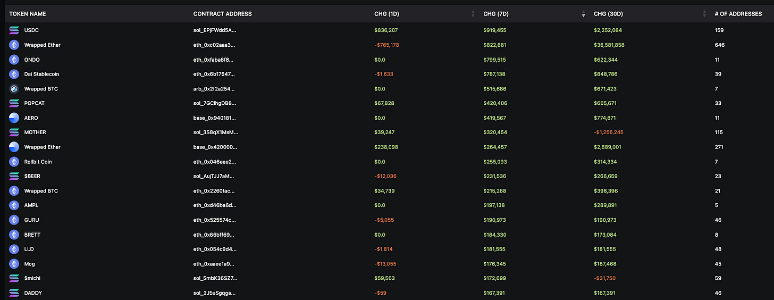Image resolution: width=774 pixels, height=300 pixels.
Task: Click the Solana icon beside MOTHER
Action: point(14,132)
